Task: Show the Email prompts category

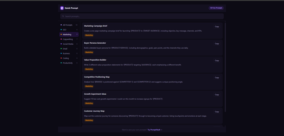Action: 69,49
